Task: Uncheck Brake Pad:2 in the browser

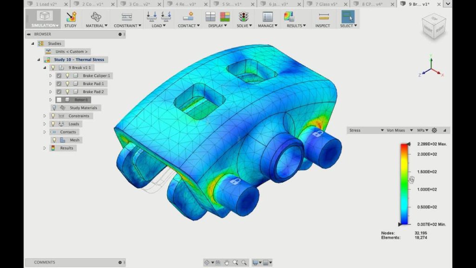Action: click(59, 91)
